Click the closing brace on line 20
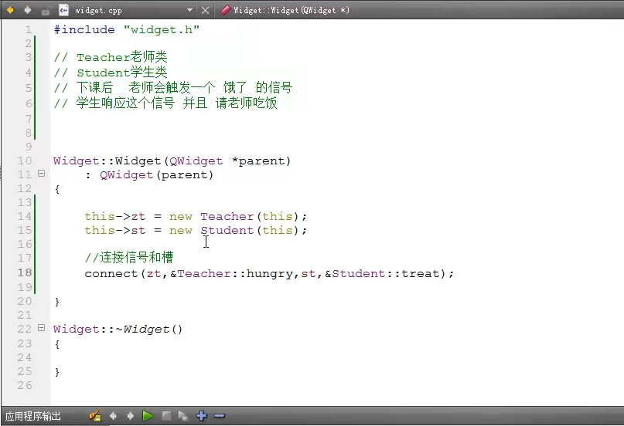This screenshot has width=624, height=426. [x=57, y=302]
